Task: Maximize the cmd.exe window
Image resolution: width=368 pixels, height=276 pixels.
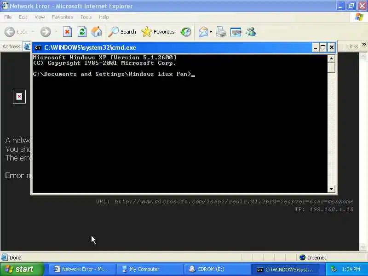Action: coord(323,48)
